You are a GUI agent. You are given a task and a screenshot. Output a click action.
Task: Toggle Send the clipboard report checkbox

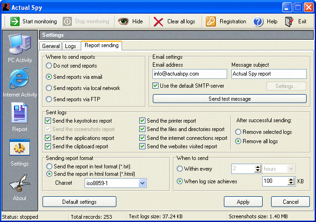point(48,146)
